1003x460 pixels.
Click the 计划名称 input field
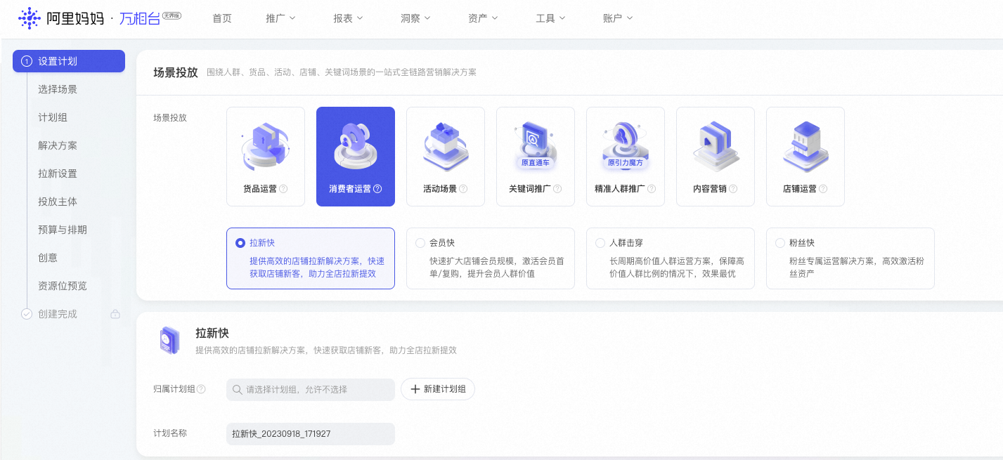click(311, 434)
